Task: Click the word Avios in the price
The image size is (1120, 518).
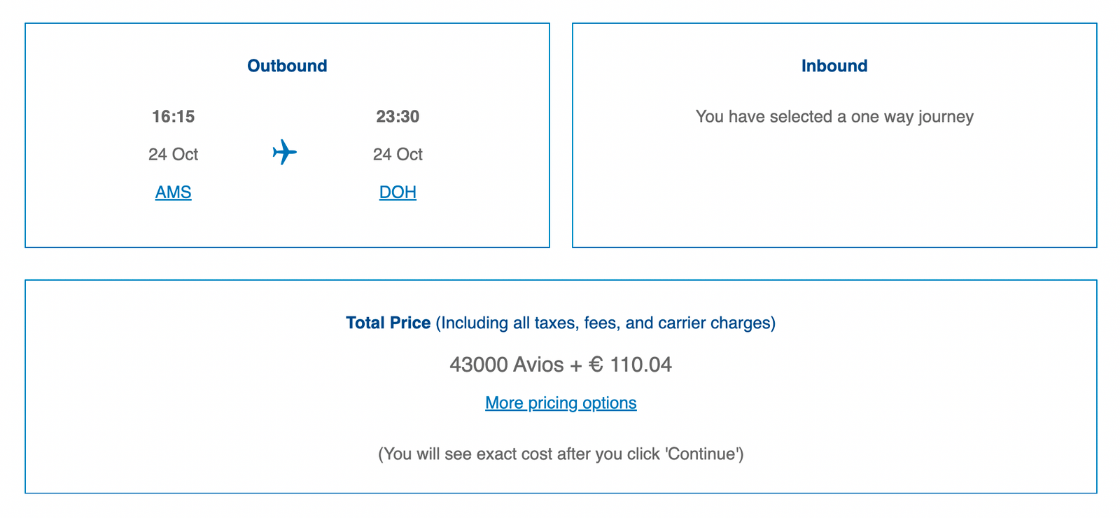Action: click(x=538, y=365)
